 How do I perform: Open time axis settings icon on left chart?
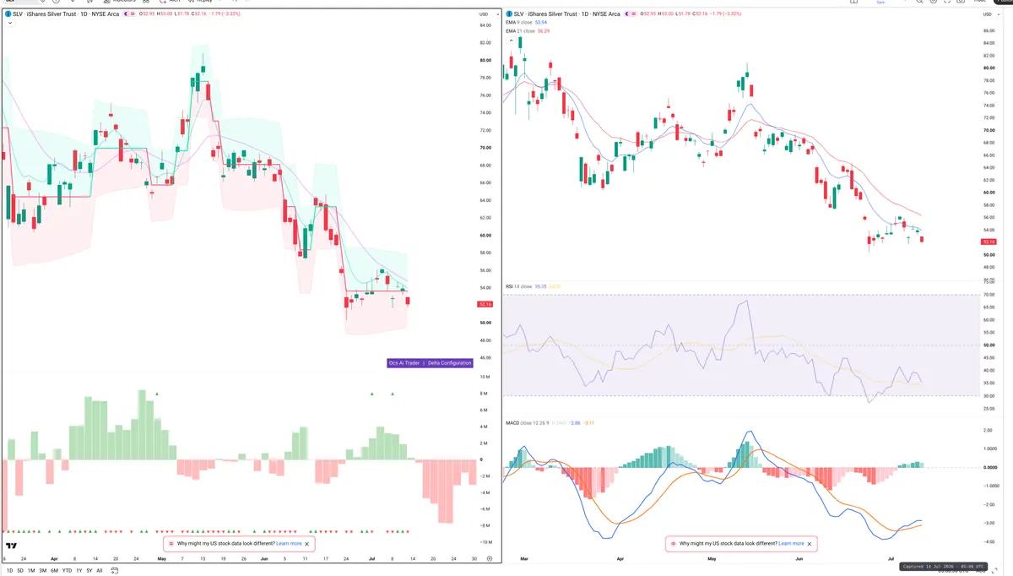tap(490, 559)
